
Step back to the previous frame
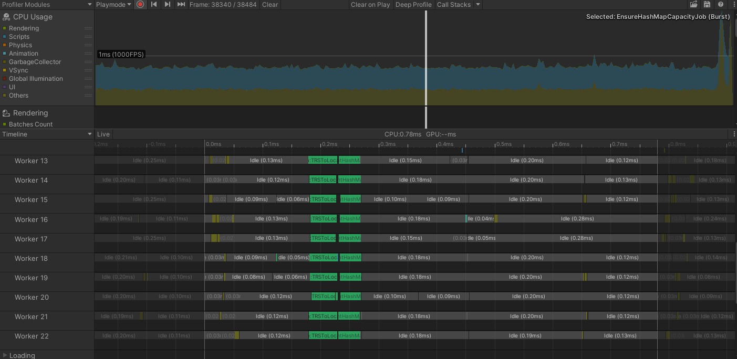point(153,5)
